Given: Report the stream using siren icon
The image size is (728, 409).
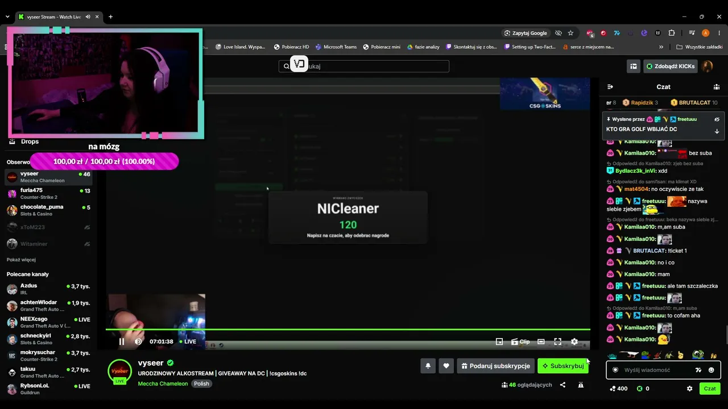Looking at the screenshot, I should pyautogui.click(x=581, y=385).
